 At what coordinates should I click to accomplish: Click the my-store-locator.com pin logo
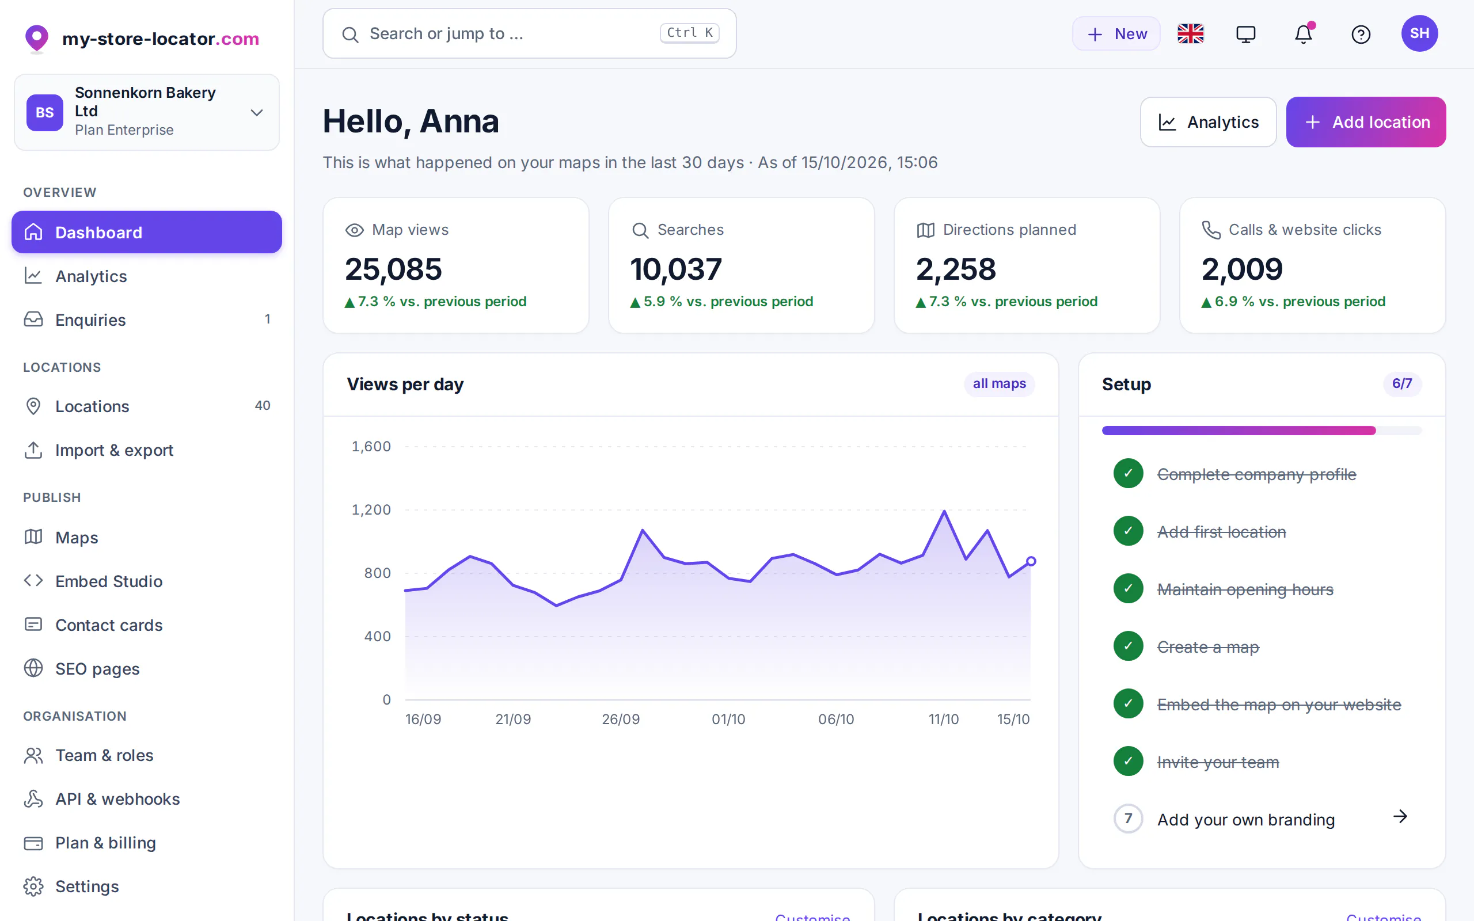tap(36, 39)
